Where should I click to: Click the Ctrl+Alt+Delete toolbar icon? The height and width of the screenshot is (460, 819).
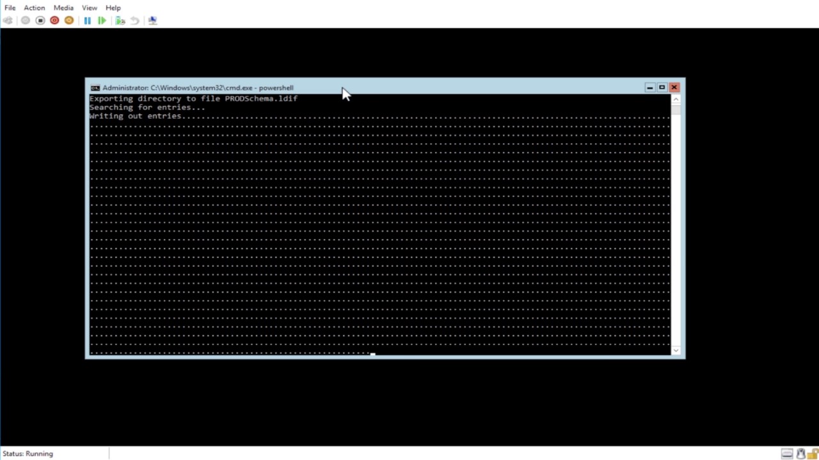pos(8,20)
